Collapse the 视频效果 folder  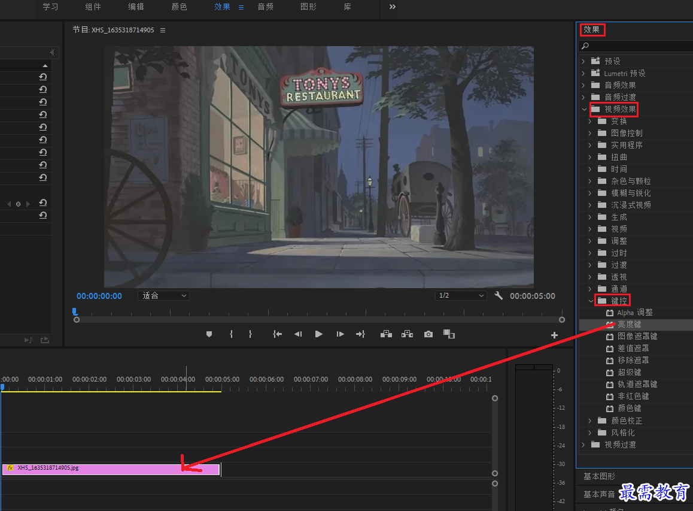pyautogui.click(x=584, y=109)
